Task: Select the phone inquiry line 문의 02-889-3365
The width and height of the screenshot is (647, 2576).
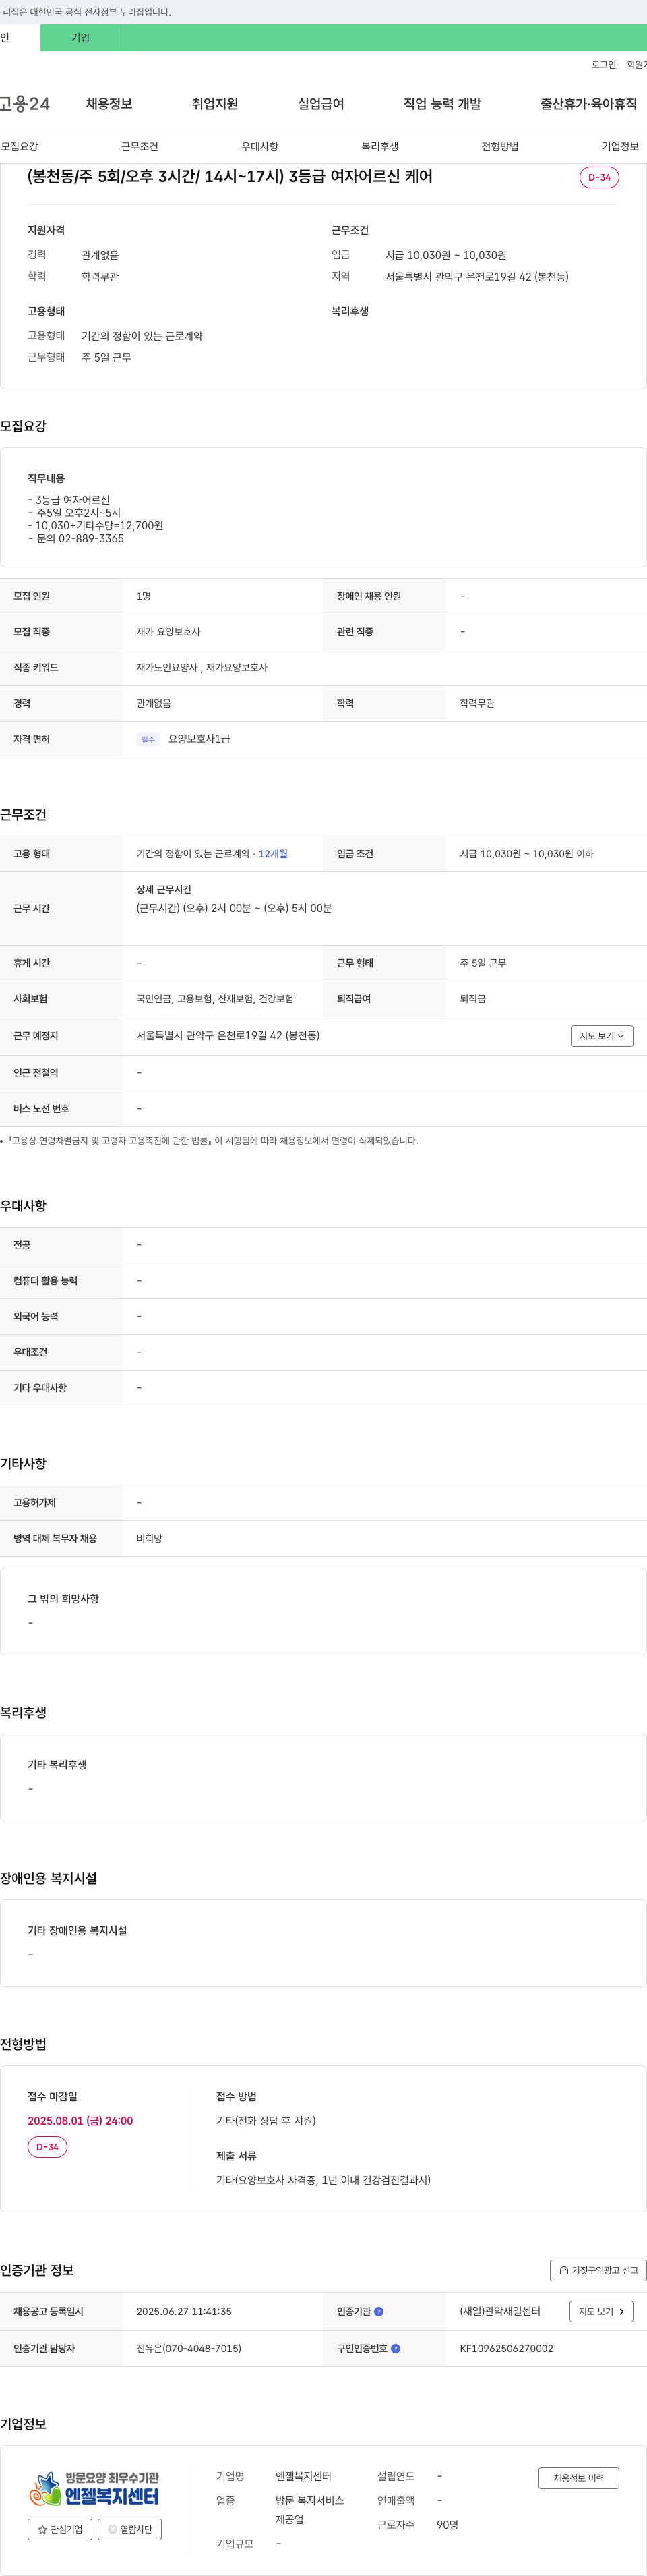Action: click(76, 538)
